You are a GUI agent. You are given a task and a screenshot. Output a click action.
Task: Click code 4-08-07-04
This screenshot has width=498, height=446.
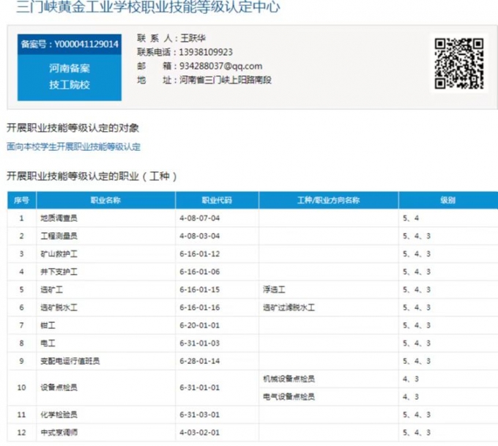[199, 218]
